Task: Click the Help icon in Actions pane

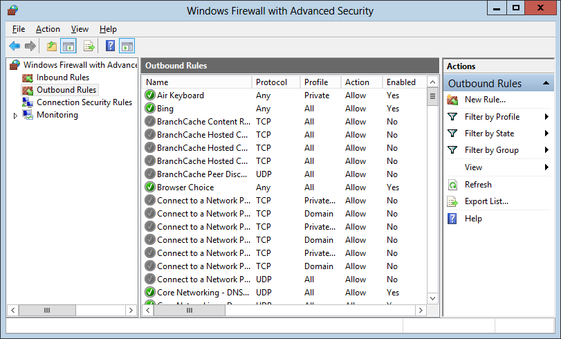Action: (x=452, y=219)
